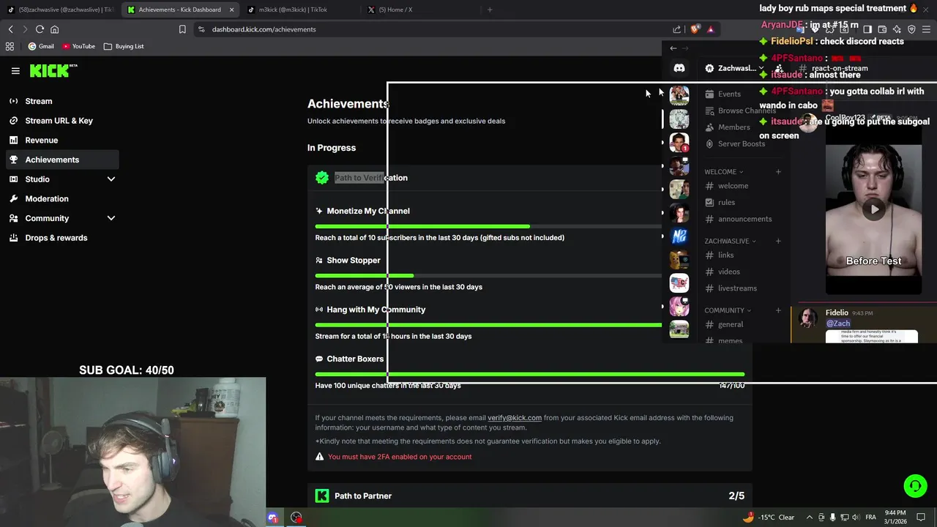Click the Discord taskbar icon

pos(273,517)
